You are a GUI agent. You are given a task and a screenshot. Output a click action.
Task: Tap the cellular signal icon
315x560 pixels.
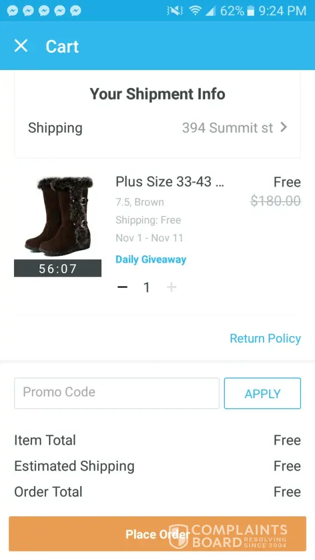(210, 11)
